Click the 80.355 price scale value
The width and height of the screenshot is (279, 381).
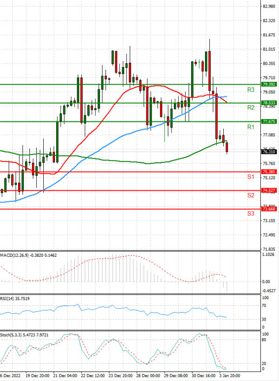pyautogui.click(x=269, y=64)
